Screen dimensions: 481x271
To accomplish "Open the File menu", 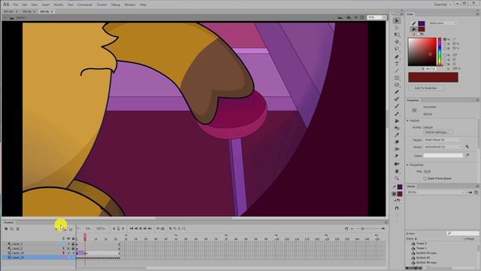I will tap(15, 5).
